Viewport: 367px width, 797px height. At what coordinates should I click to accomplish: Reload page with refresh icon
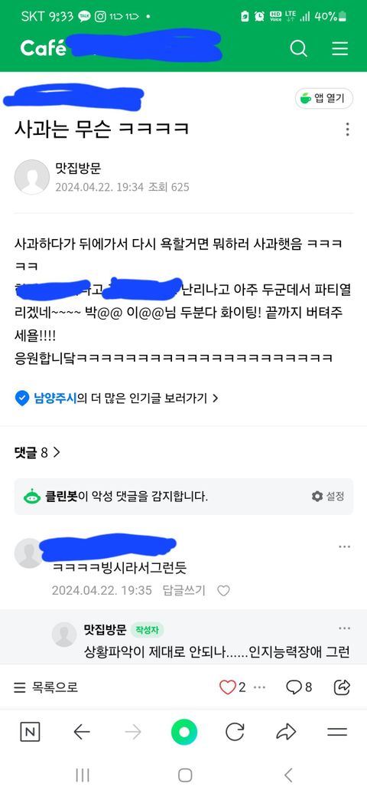pyautogui.click(x=235, y=732)
